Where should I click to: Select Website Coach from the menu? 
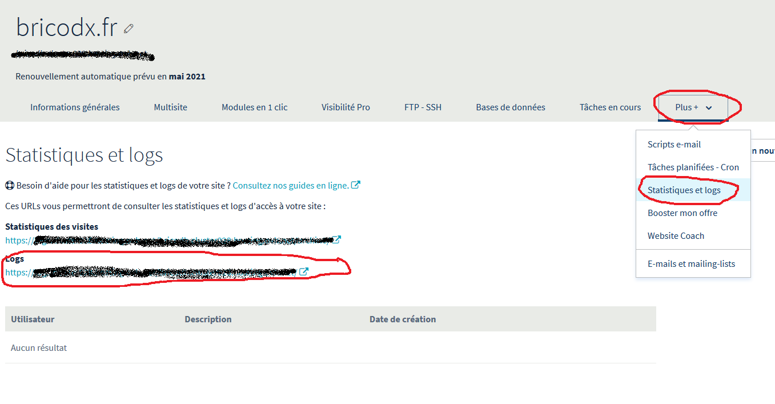click(676, 236)
